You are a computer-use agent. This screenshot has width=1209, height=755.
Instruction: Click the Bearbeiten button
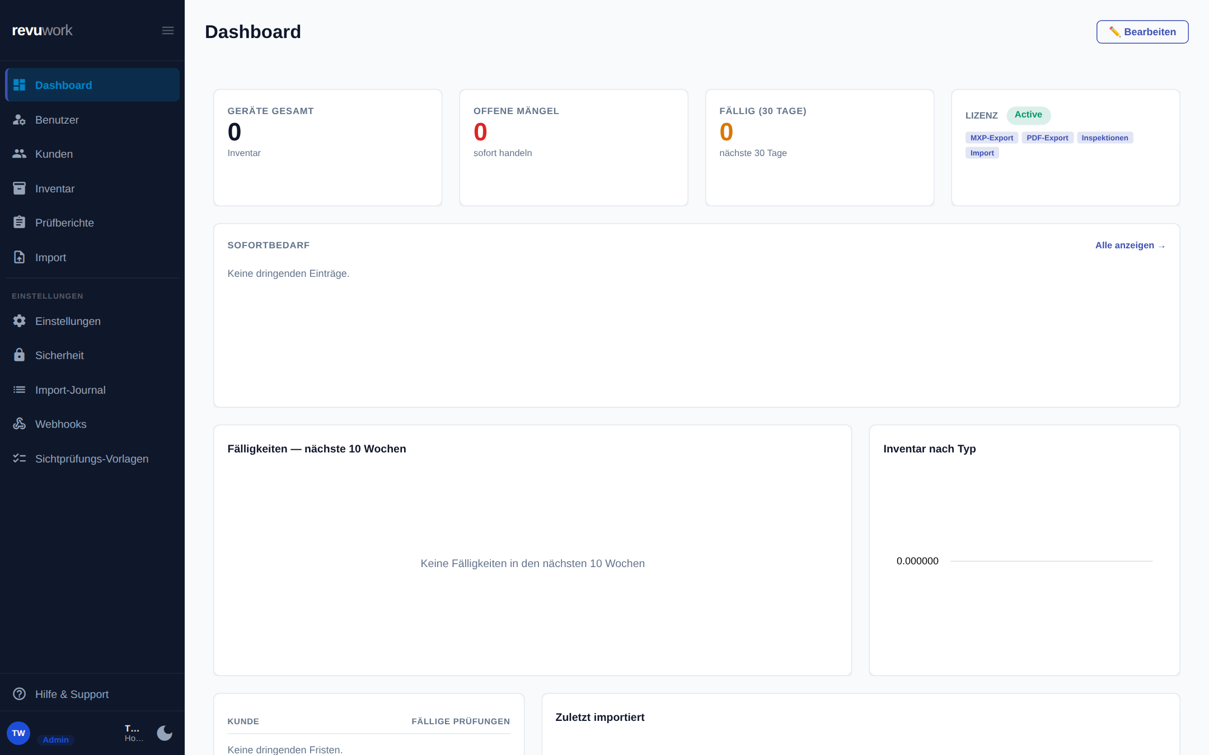pyautogui.click(x=1142, y=32)
